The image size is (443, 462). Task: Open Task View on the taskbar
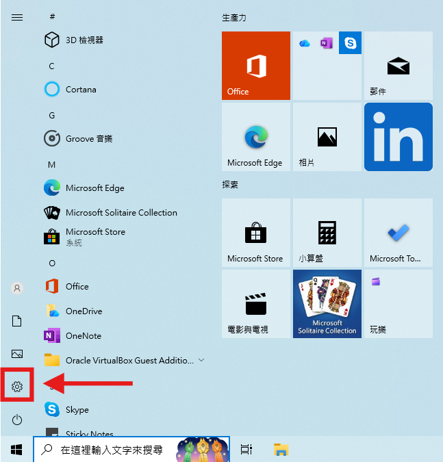246,450
